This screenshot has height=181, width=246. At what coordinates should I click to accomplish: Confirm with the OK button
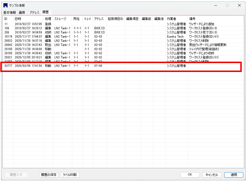(x=190, y=175)
